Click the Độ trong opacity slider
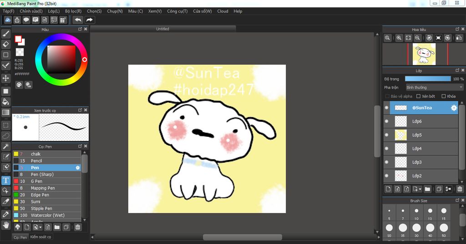 tap(428, 79)
